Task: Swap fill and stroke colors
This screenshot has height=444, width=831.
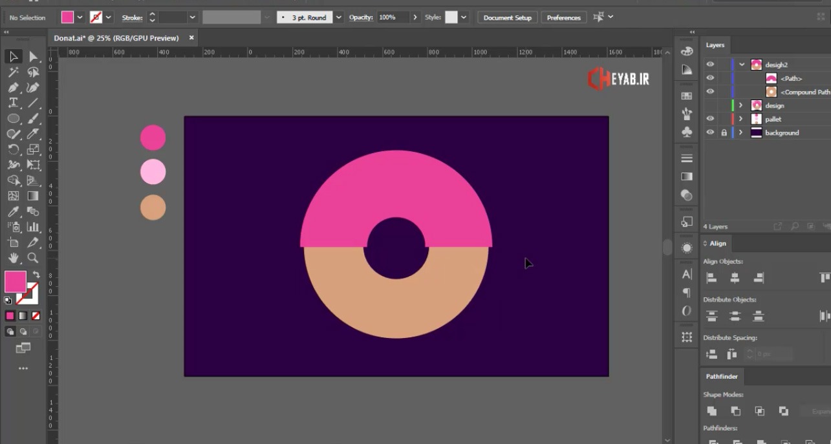Action: click(36, 275)
